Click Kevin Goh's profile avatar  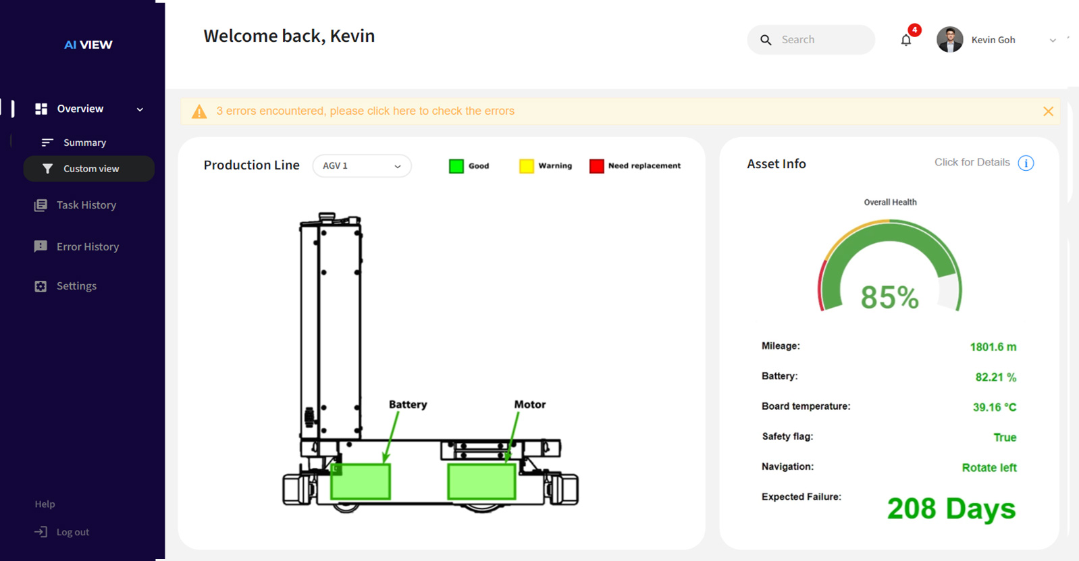[x=949, y=40]
